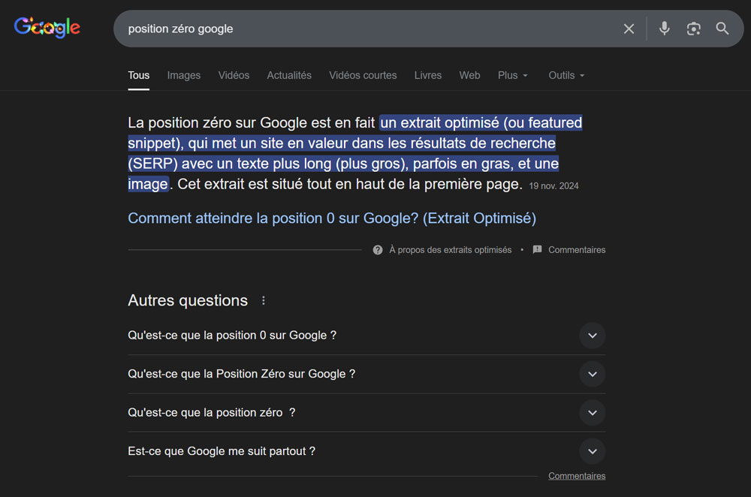Clear the search query with the X icon
This screenshot has height=497, width=751.
pos(629,28)
